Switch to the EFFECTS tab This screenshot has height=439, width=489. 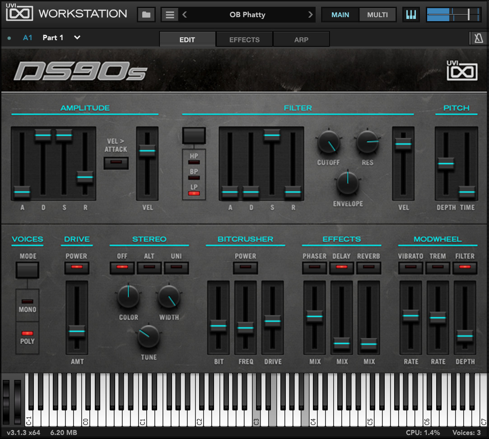[x=245, y=39]
